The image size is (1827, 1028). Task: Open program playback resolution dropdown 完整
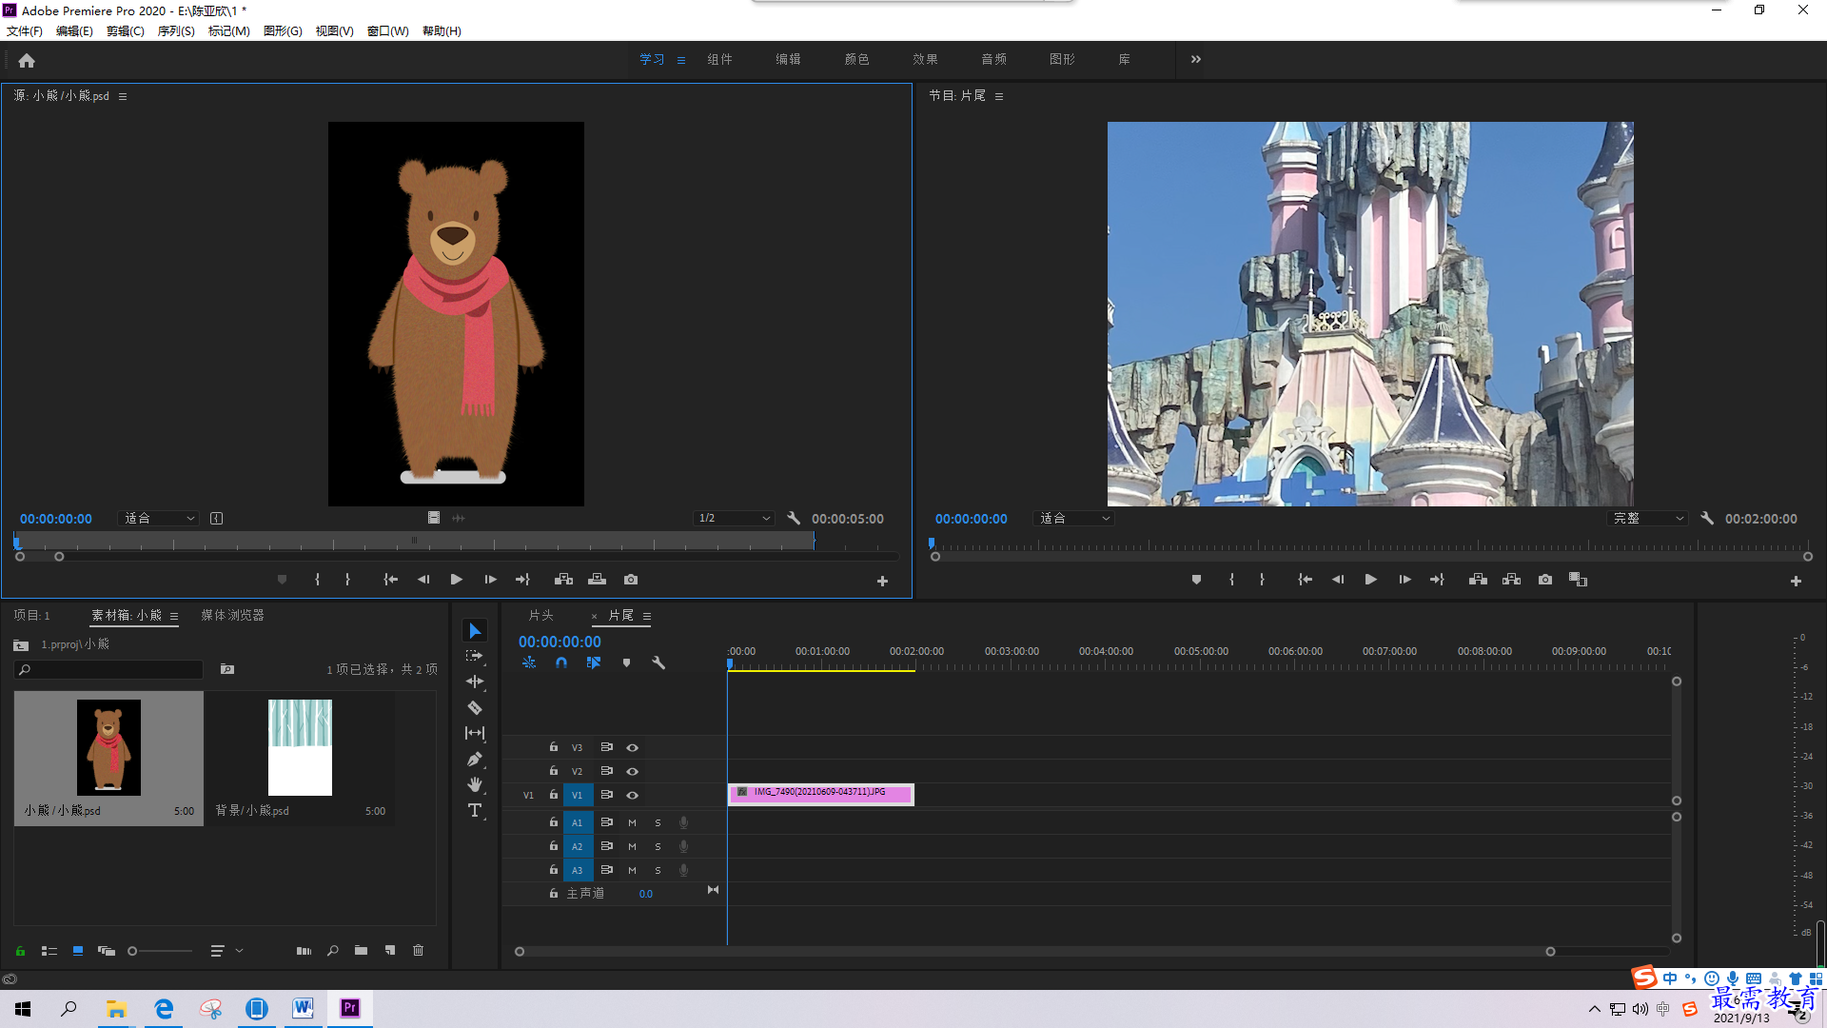(1648, 518)
